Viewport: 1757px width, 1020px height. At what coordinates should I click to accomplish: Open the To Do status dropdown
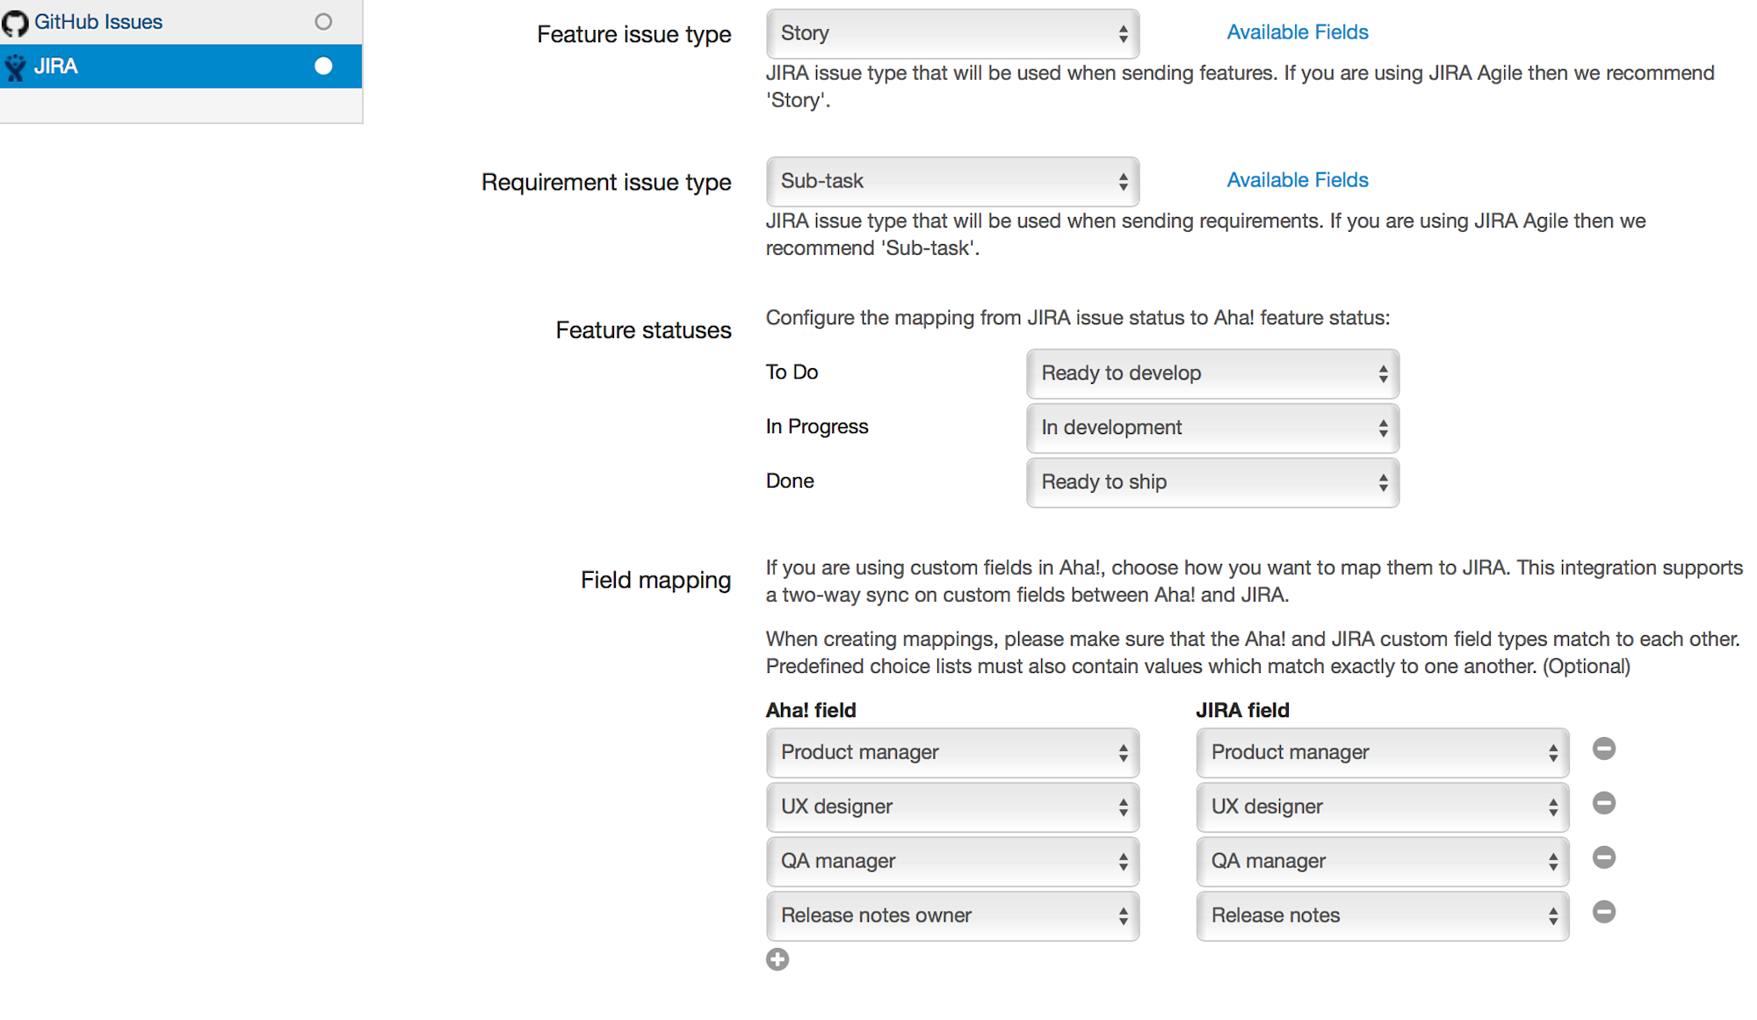pyautogui.click(x=1211, y=373)
